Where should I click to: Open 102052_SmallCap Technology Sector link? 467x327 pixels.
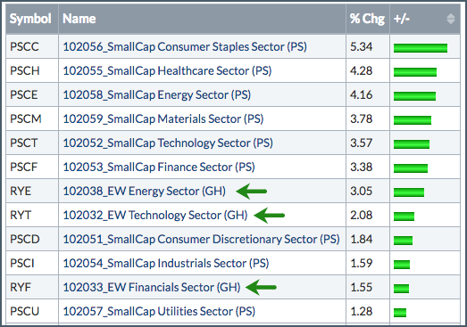pos(168,143)
